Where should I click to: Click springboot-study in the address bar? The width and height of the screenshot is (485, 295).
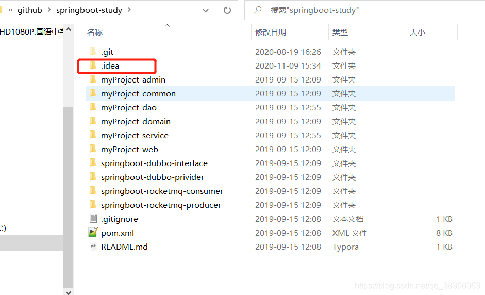click(89, 10)
